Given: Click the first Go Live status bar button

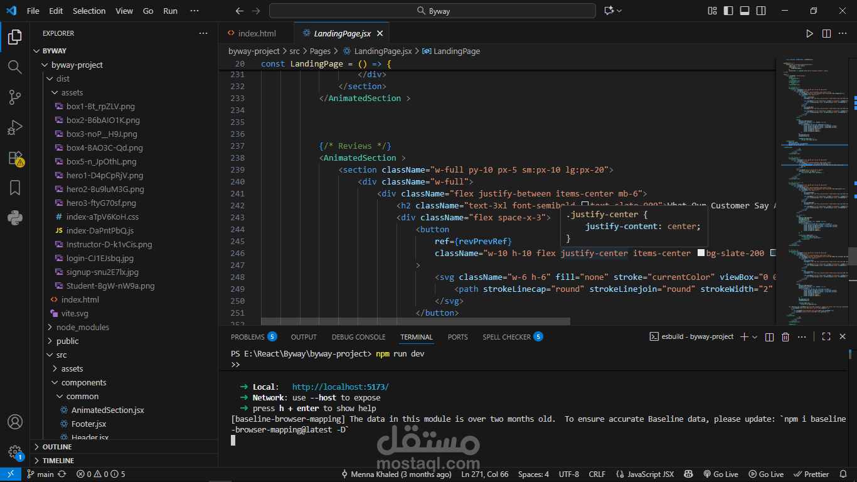Looking at the screenshot, I should coord(721,474).
